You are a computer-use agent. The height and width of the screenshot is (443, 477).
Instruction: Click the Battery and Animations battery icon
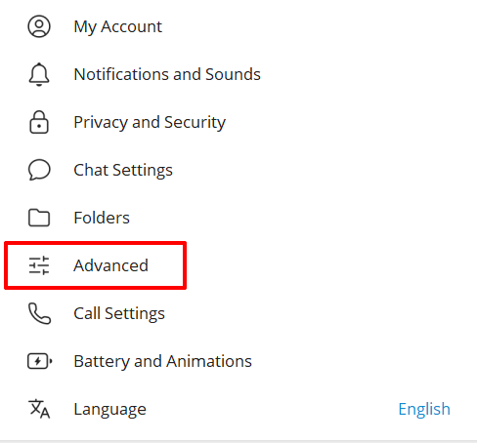pyautogui.click(x=39, y=361)
